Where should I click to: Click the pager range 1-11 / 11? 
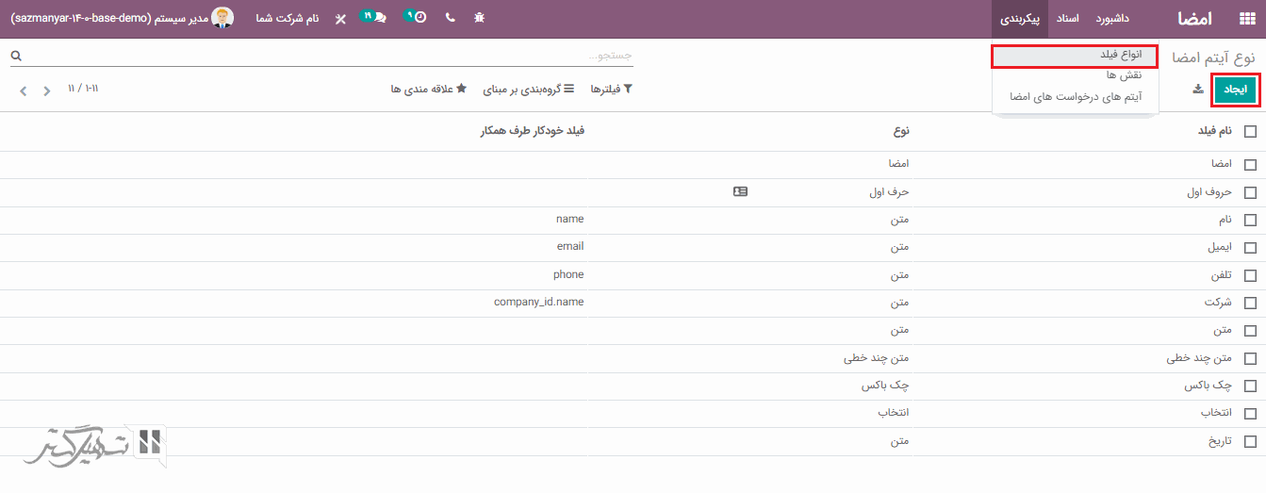pos(83,89)
